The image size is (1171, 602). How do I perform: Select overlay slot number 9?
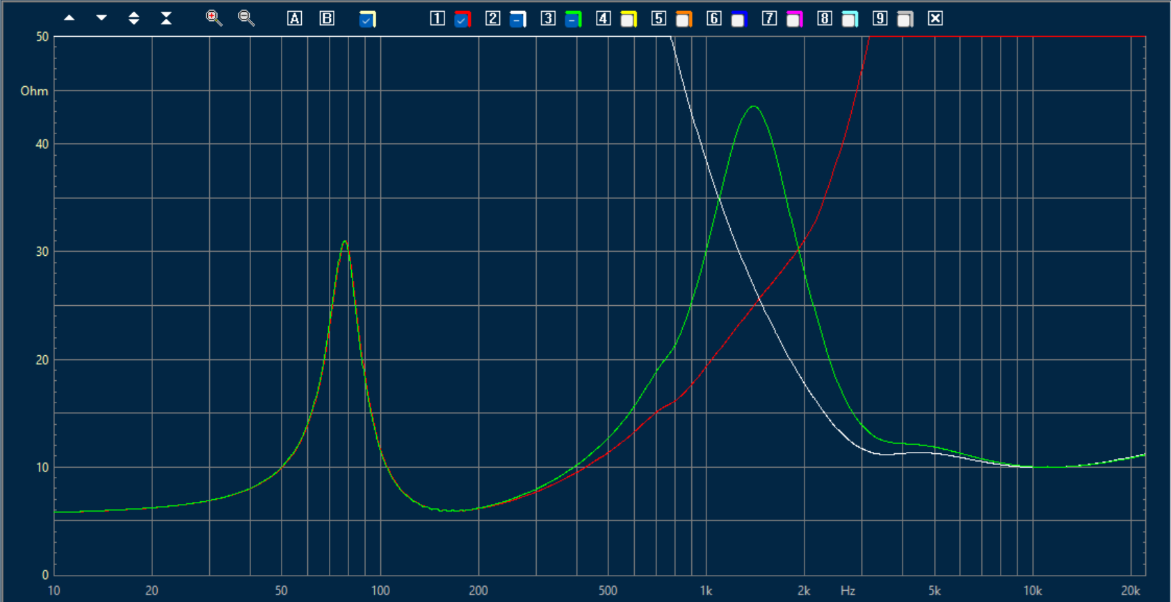[x=880, y=19]
